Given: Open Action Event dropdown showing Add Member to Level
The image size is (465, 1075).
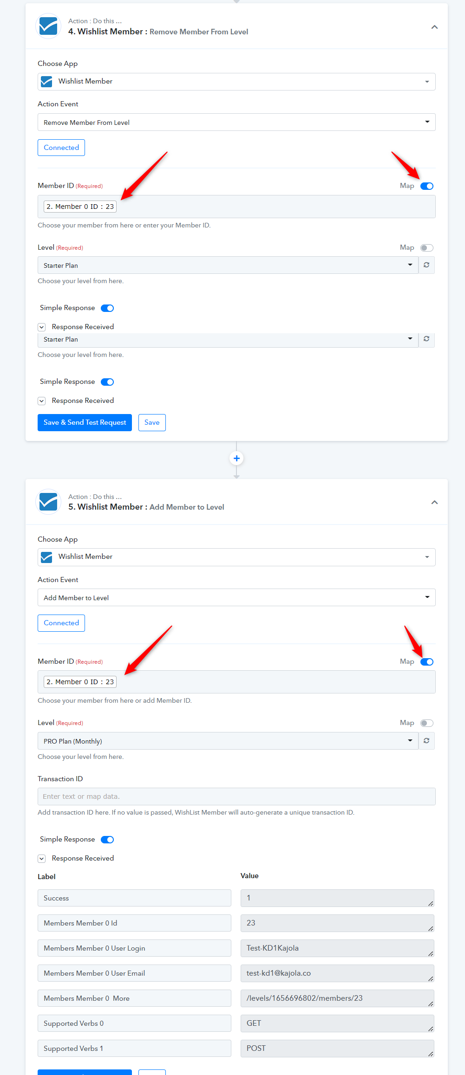Looking at the screenshot, I should [236, 597].
